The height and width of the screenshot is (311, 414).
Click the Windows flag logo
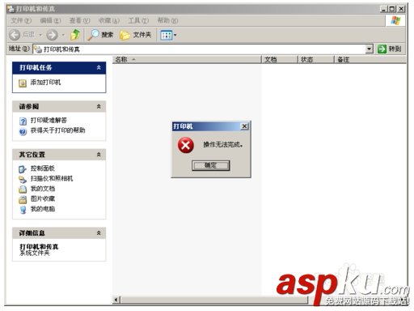[395, 20]
